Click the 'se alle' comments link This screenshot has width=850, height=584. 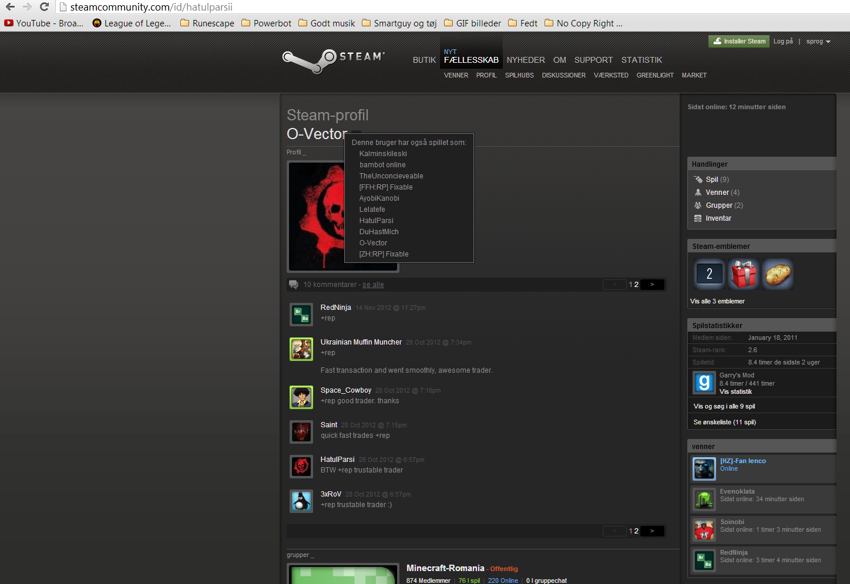(373, 285)
